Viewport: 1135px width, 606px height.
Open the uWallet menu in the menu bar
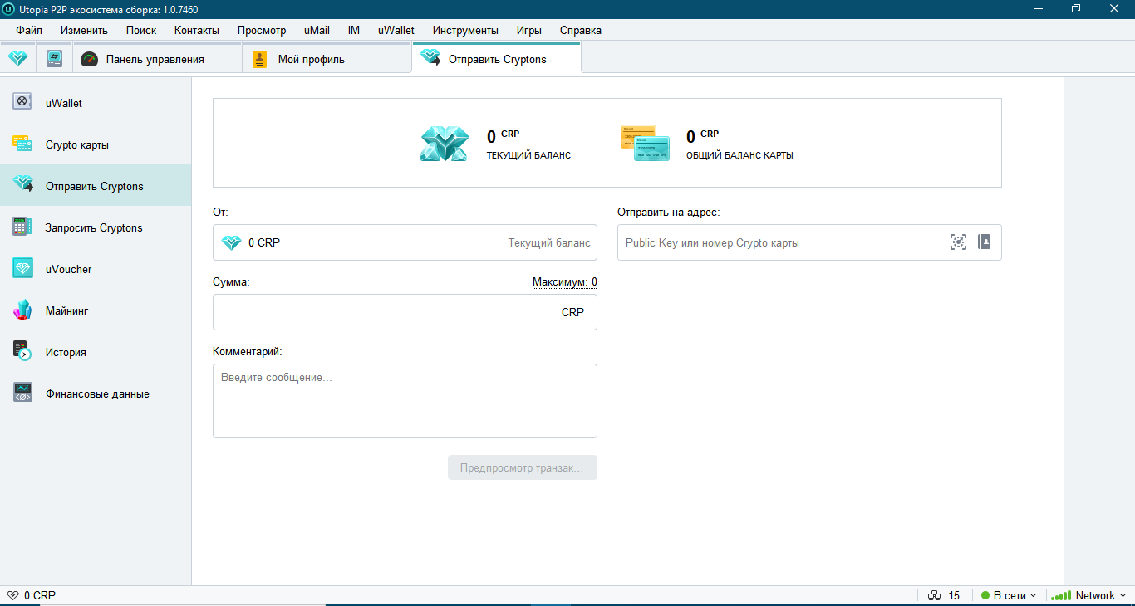click(396, 30)
